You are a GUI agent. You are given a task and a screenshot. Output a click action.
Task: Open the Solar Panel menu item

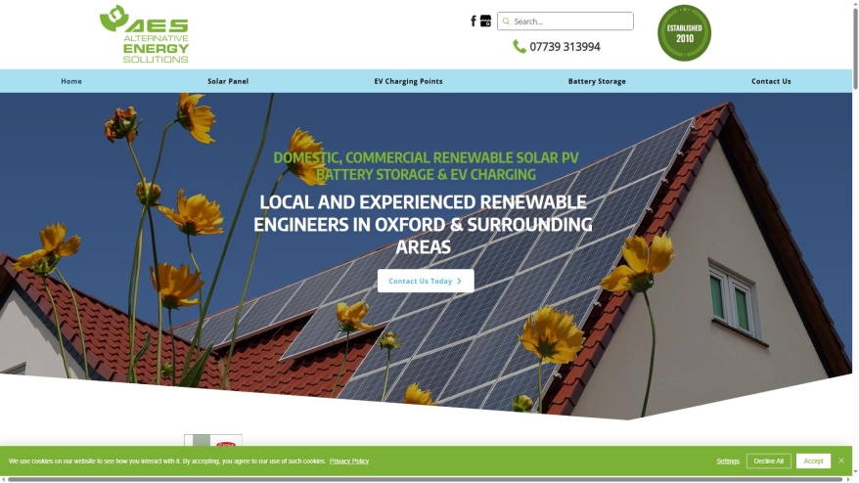tap(228, 81)
